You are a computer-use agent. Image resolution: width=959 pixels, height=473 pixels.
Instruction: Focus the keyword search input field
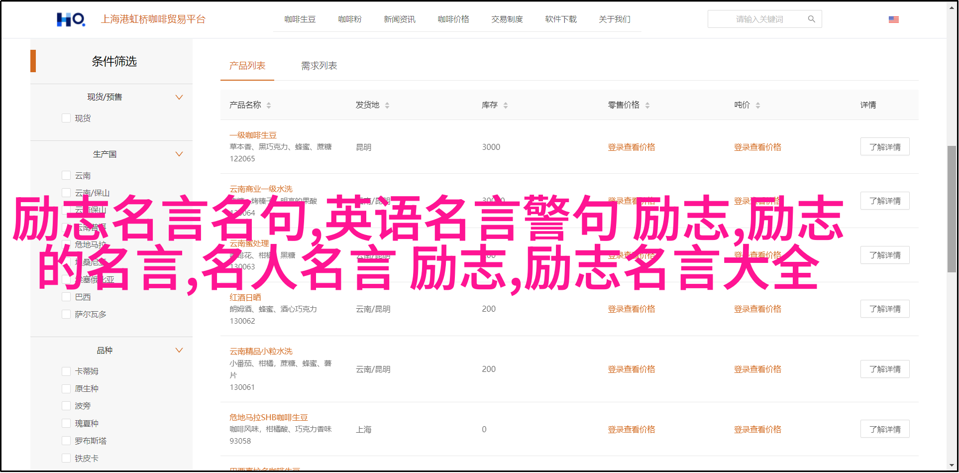(x=759, y=19)
